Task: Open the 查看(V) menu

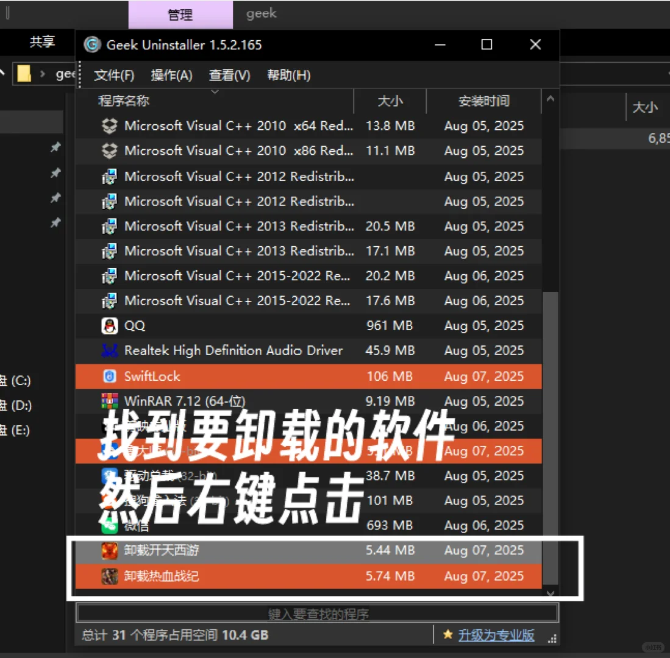Action: (x=229, y=76)
